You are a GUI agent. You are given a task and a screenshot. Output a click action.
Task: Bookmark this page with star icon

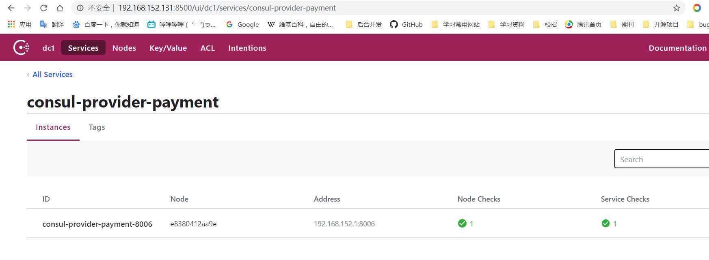tap(677, 8)
